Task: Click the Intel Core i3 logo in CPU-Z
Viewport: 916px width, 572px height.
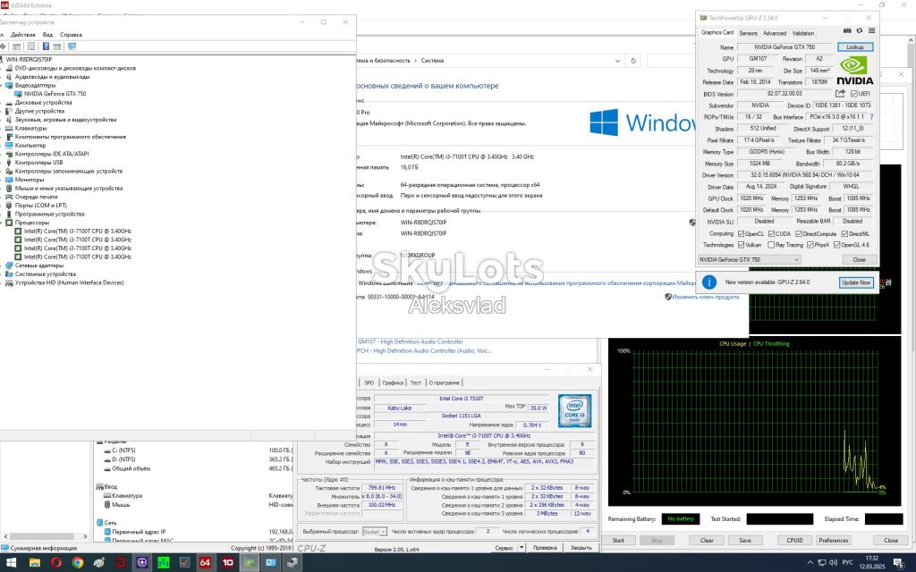Action: pos(574,410)
